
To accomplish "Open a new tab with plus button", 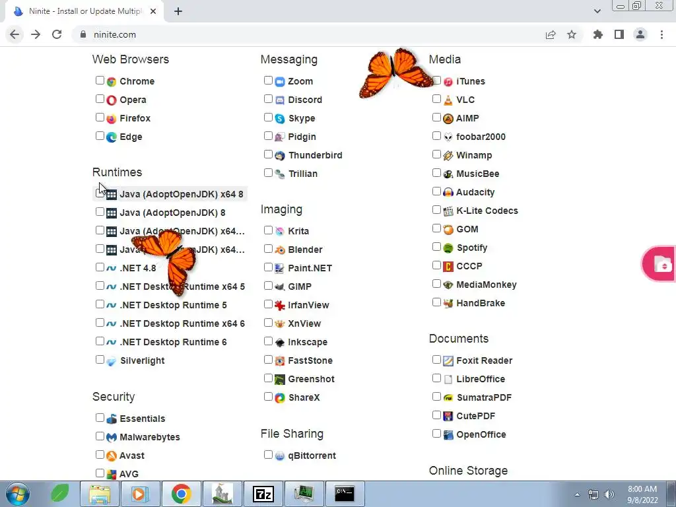I will click(x=178, y=11).
